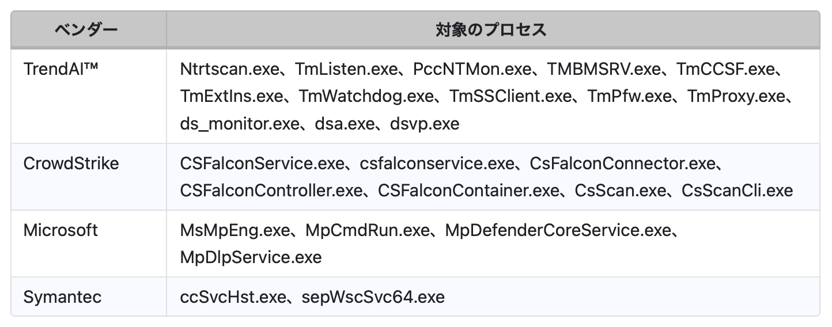Click PccNTMon.exe in the TrendAI row

(x=471, y=69)
